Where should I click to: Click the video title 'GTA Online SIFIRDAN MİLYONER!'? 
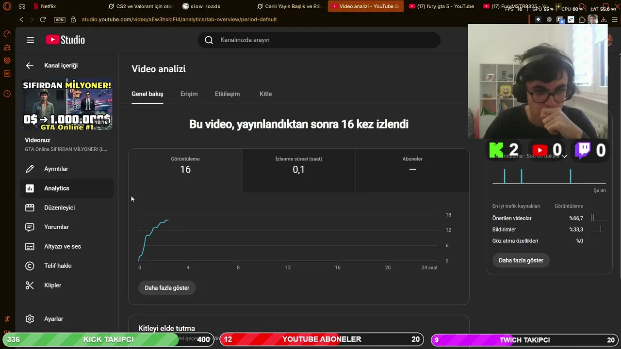(x=66, y=149)
